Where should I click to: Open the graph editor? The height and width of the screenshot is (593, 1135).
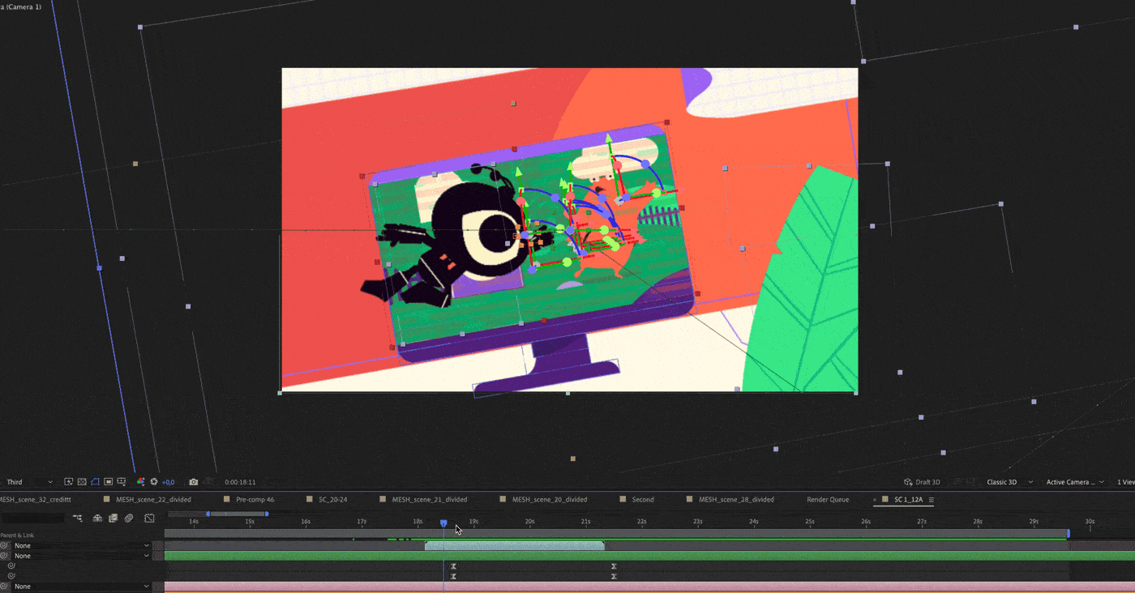[x=149, y=518]
